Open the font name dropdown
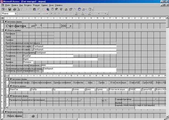This screenshot has width=169, height=120. point(40,13)
